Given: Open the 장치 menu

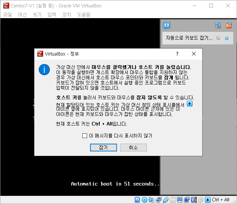Looking at the screenshot, I should [x=67, y=14].
